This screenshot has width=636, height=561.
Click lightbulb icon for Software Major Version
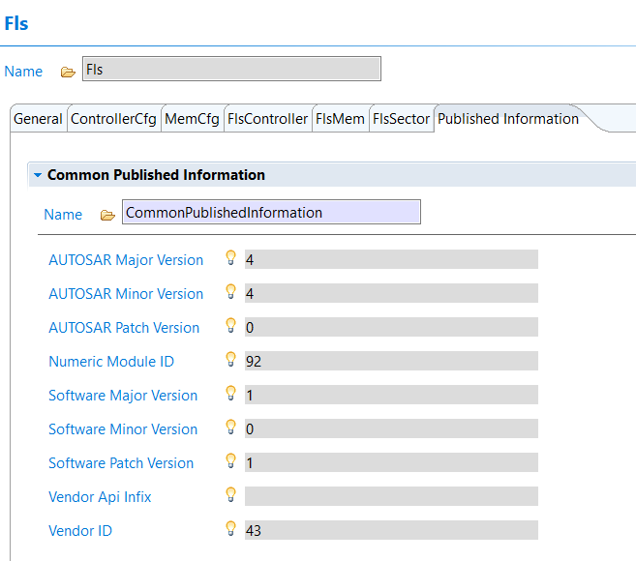(x=230, y=394)
